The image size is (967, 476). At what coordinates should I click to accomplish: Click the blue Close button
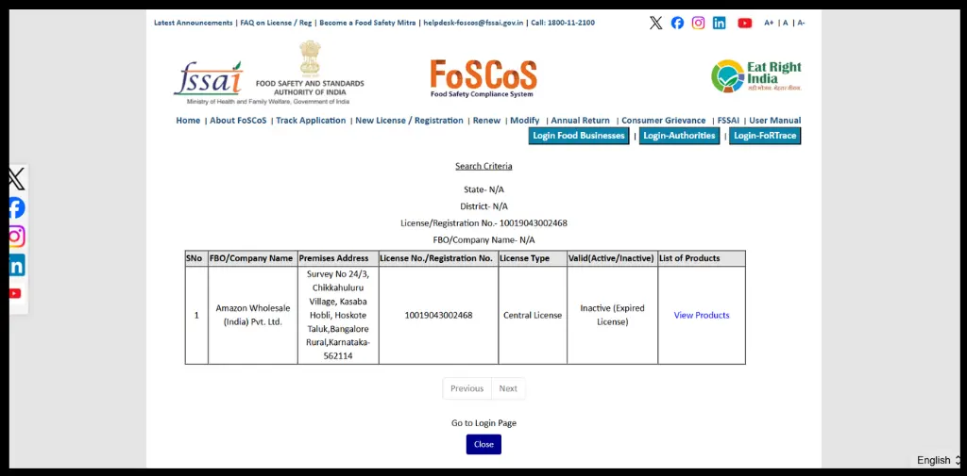coord(483,445)
